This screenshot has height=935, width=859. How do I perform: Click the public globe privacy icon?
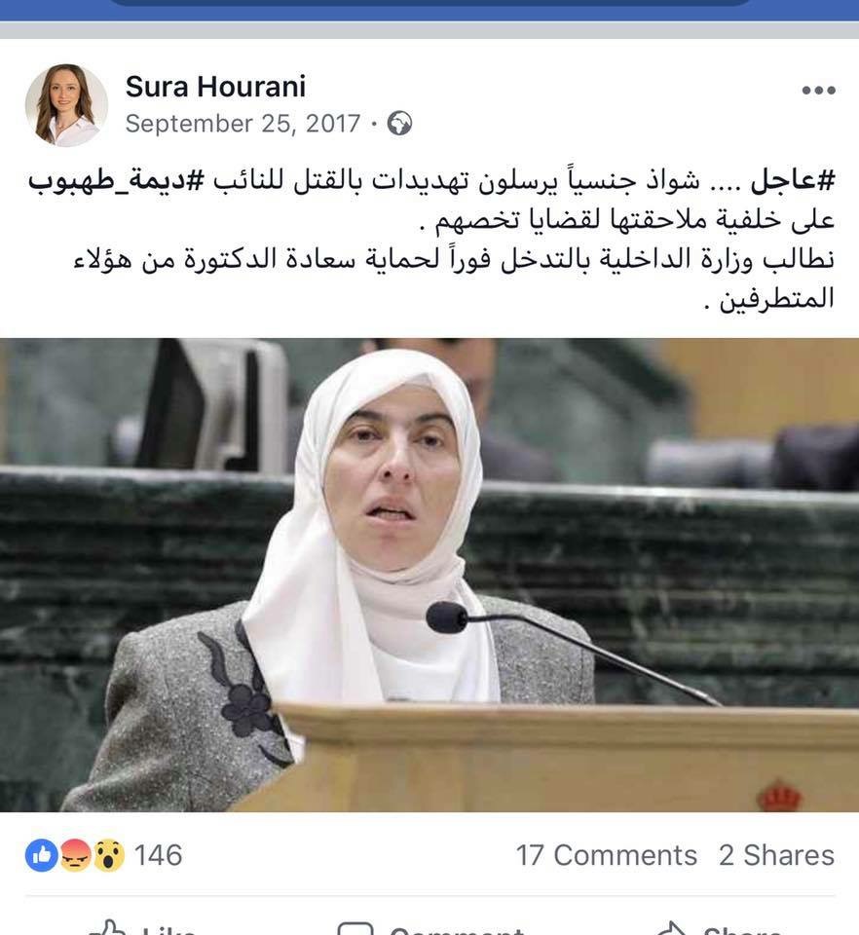pyautogui.click(x=399, y=124)
